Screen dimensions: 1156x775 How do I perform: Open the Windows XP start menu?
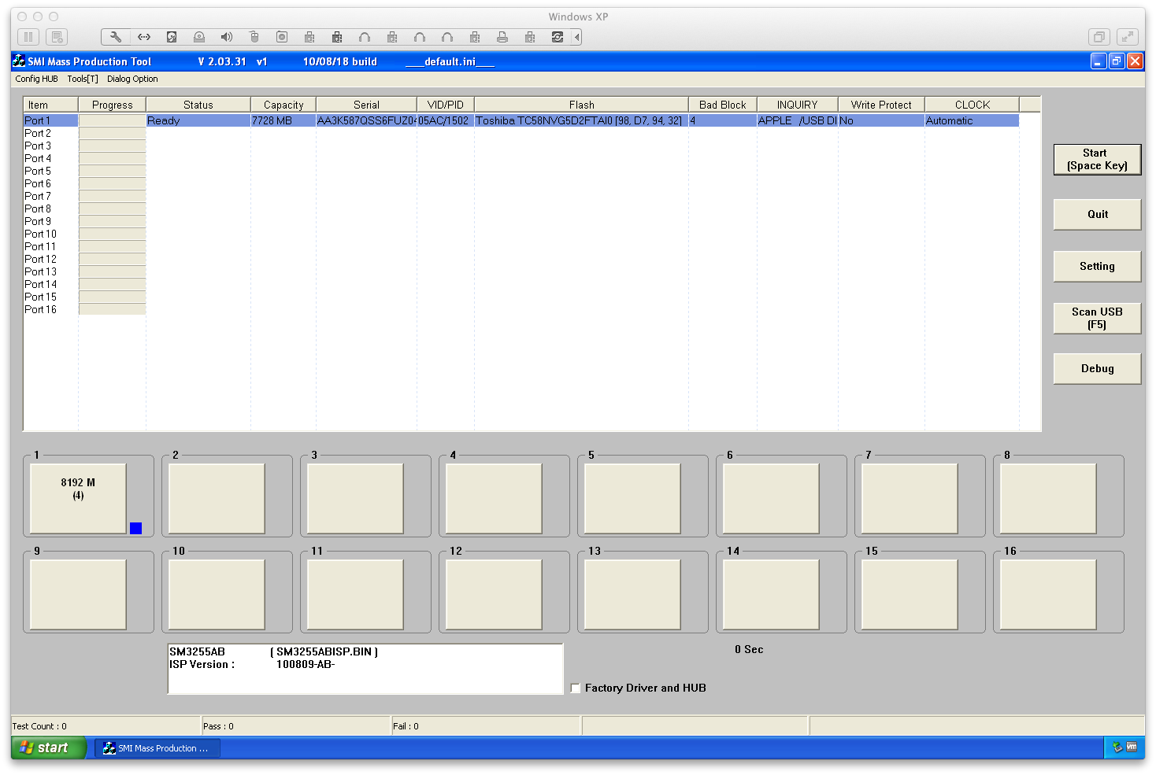pyautogui.click(x=47, y=747)
